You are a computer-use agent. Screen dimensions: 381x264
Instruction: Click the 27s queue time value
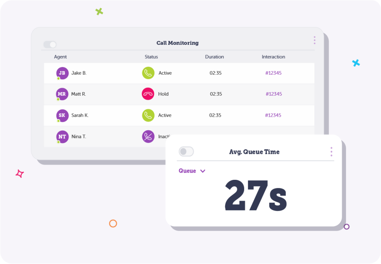(x=255, y=195)
